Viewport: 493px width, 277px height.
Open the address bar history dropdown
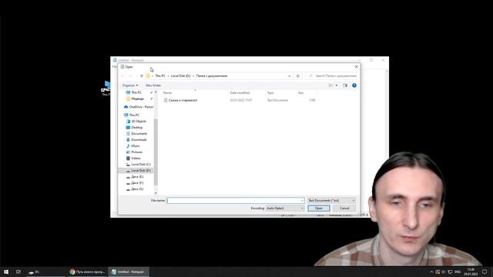(x=290, y=76)
